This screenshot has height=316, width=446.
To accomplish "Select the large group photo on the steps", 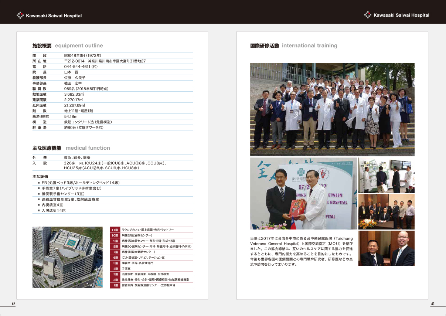I will point(332,109).
